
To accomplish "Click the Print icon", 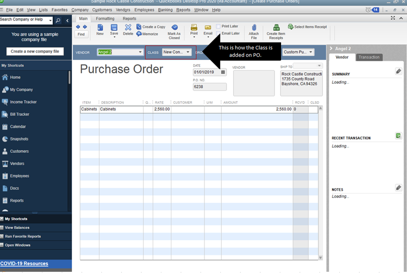I will (194, 27).
